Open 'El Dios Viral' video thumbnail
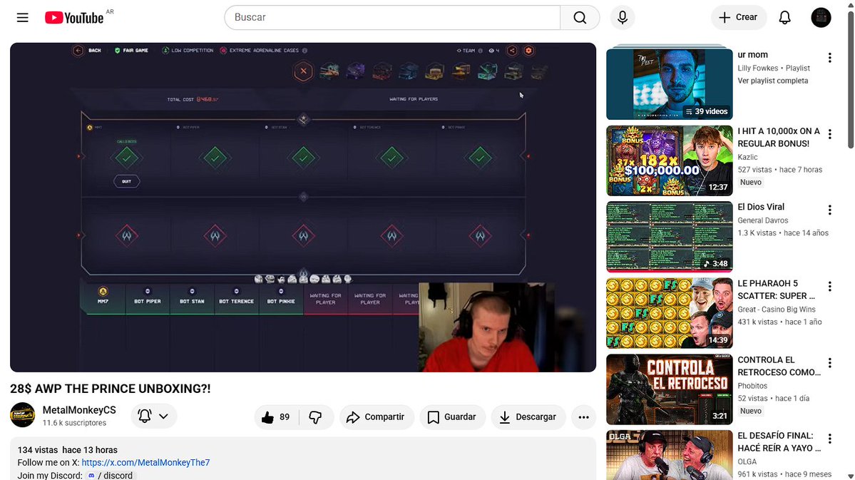Viewport: 855px width, 480px height. [x=669, y=237]
